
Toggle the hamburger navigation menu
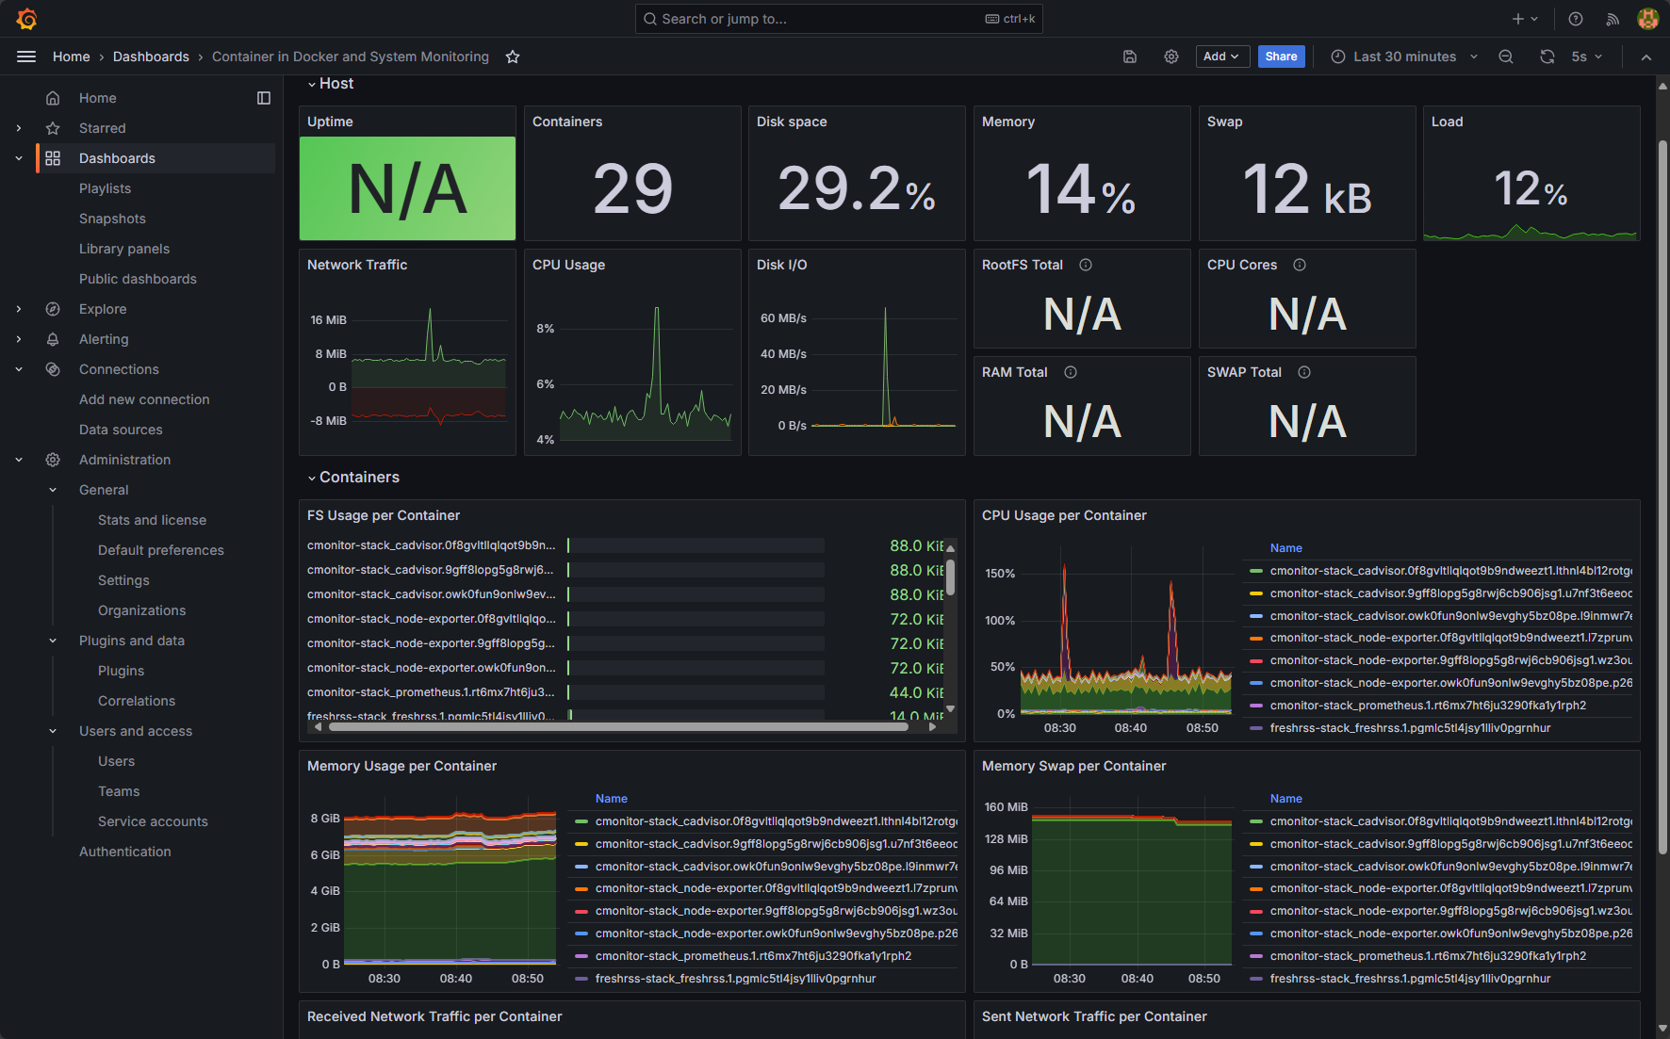point(26,57)
